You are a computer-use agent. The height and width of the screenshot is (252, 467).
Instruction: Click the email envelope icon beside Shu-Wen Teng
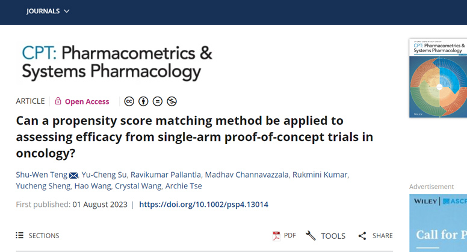(73, 175)
